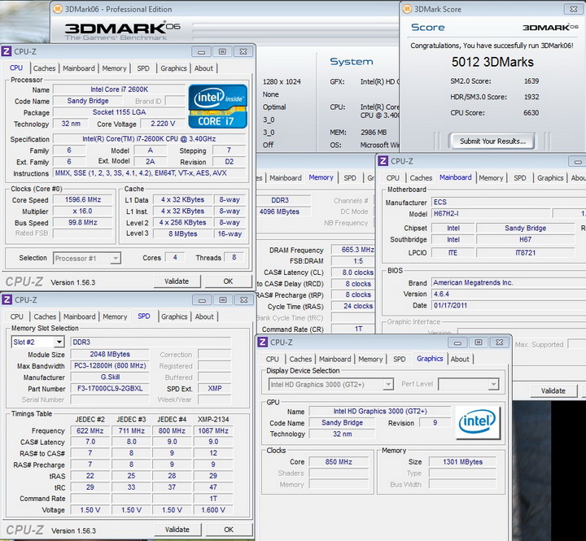Click the processor Name field showing i7 2600K
586x541 pixels.
pyautogui.click(x=119, y=89)
